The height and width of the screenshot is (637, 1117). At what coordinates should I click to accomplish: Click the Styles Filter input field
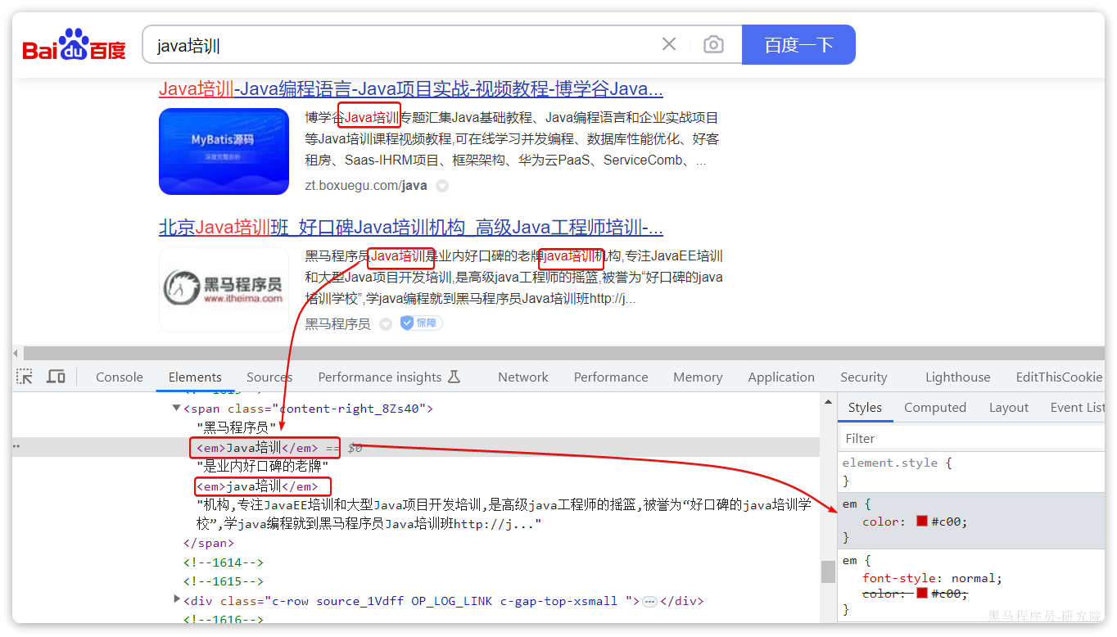[x=970, y=438]
